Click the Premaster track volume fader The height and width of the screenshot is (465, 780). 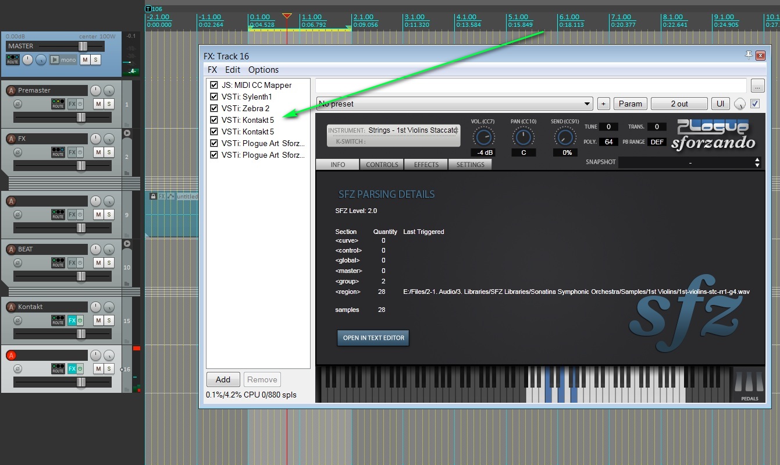[x=81, y=118]
